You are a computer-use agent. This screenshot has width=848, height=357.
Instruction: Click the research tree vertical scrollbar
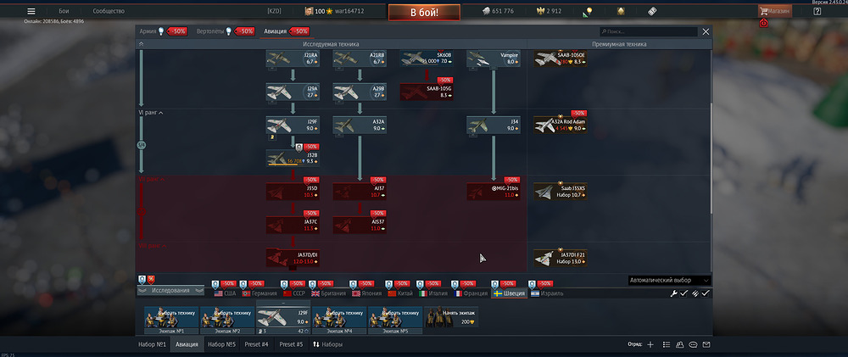(x=711, y=159)
